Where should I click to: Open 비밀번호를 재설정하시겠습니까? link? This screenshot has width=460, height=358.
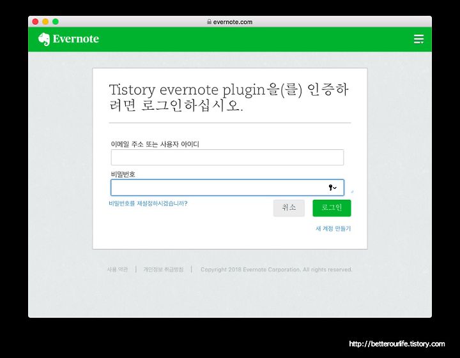[x=148, y=204]
